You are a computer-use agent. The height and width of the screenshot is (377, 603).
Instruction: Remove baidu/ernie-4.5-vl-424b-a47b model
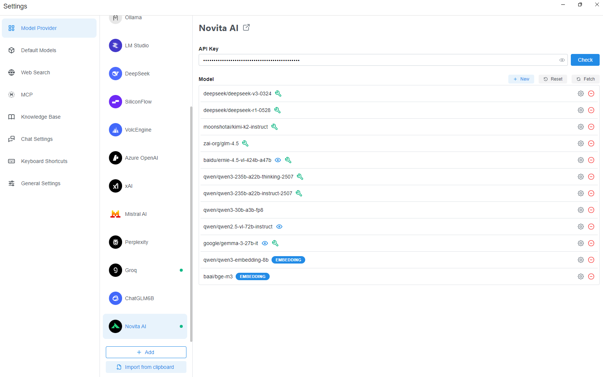591,160
